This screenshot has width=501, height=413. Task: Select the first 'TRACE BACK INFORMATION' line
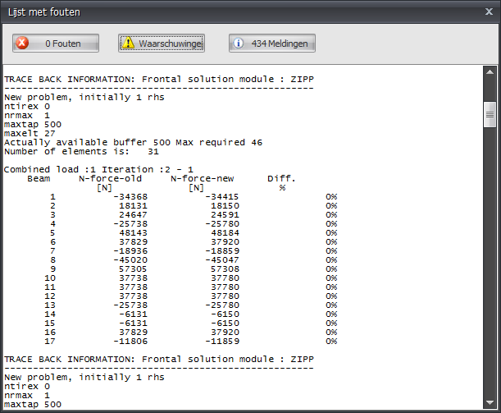159,79
